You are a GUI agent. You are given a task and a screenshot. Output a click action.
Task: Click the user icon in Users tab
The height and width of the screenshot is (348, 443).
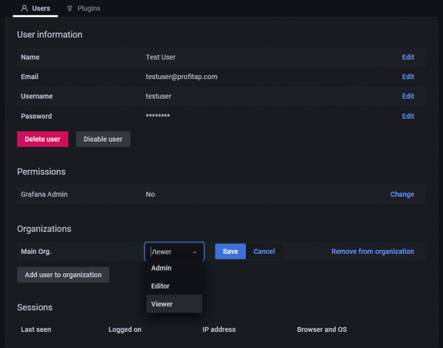click(x=24, y=8)
